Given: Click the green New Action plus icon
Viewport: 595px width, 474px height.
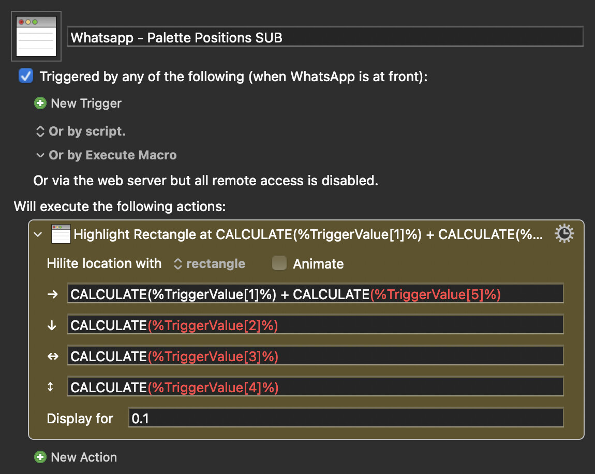Looking at the screenshot, I should point(40,457).
